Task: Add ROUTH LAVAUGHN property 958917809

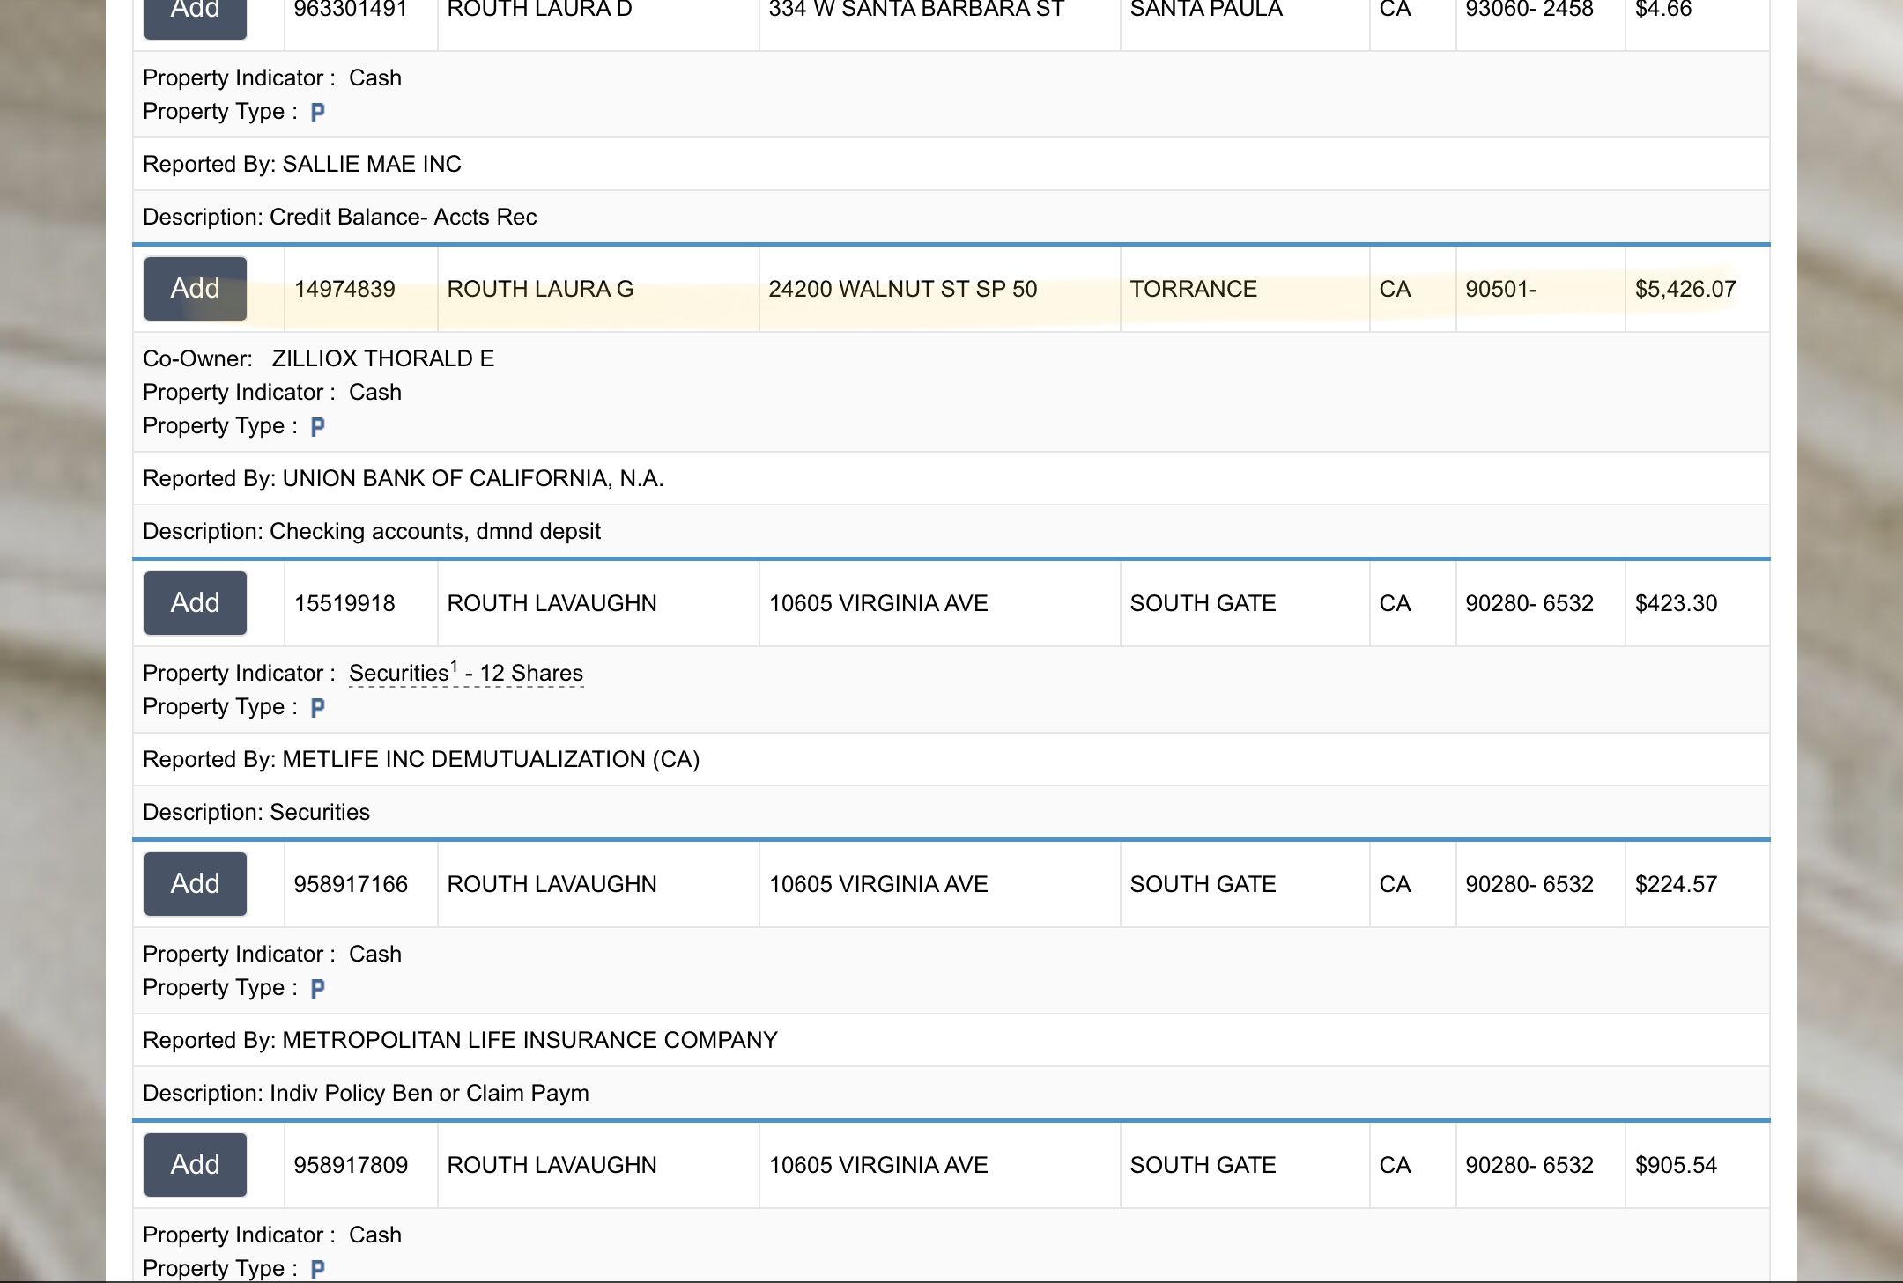Action: (x=195, y=1165)
